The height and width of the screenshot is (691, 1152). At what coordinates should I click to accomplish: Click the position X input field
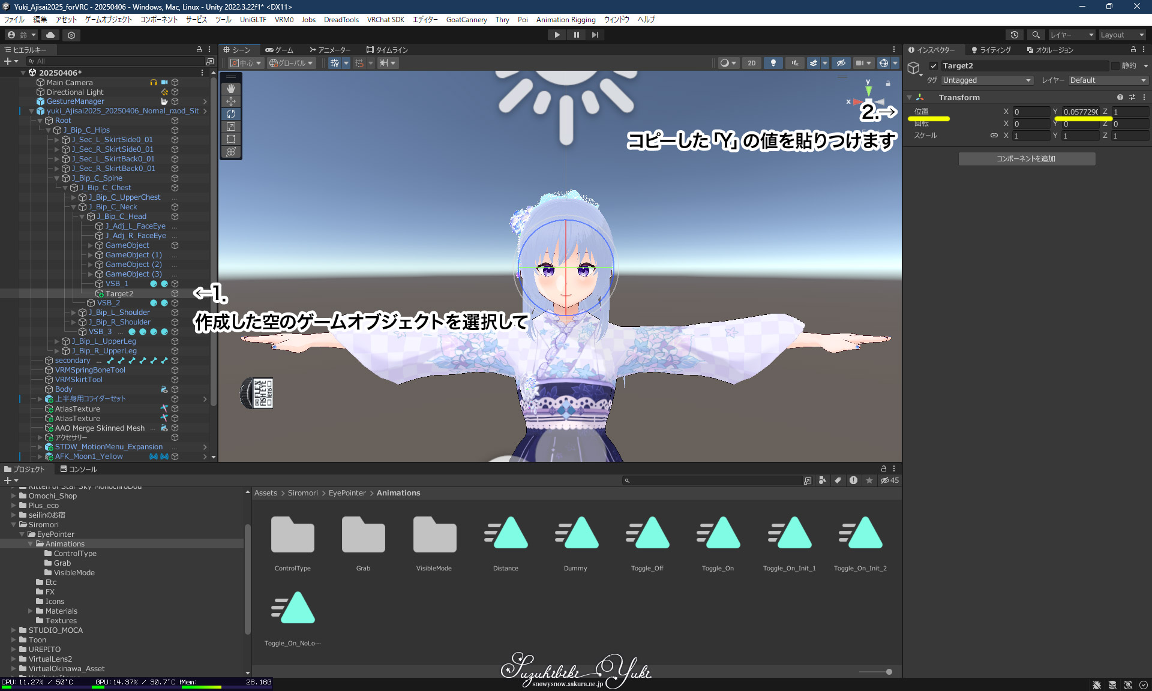[1031, 112]
